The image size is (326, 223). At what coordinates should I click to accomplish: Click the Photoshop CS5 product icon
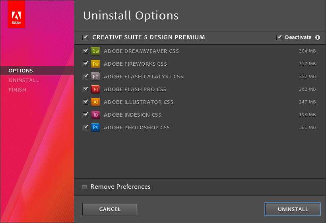[95, 127]
